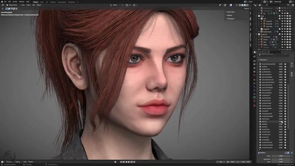
Task: Open the timeline Marker menu
Action: point(31,162)
